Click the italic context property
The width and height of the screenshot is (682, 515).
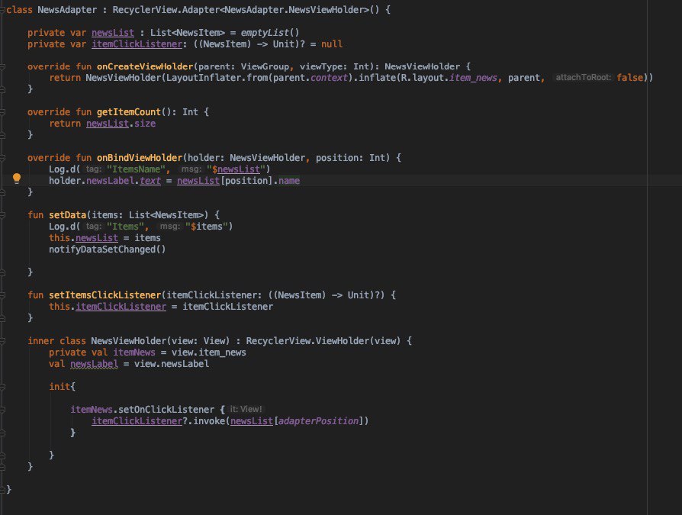pyautogui.click(x=330, y=78)
